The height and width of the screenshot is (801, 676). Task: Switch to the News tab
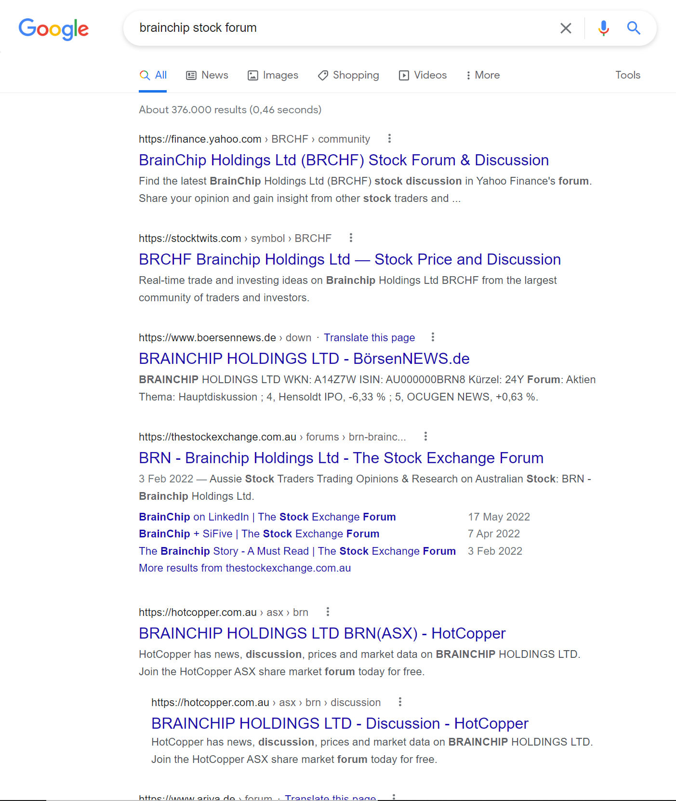click(207, 75)
